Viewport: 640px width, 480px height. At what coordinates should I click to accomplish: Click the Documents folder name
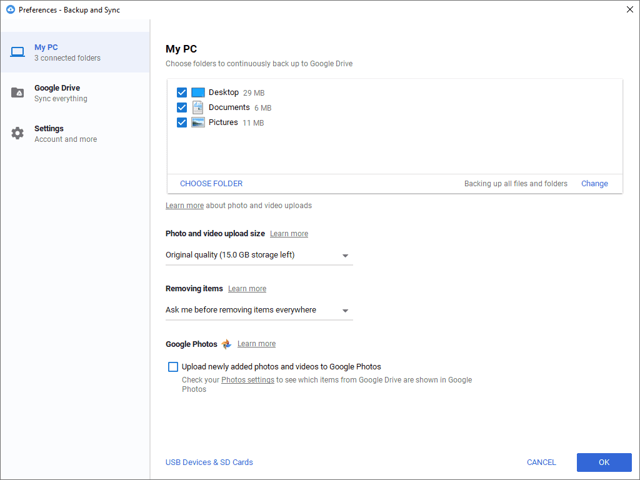(x=229, y=107)
